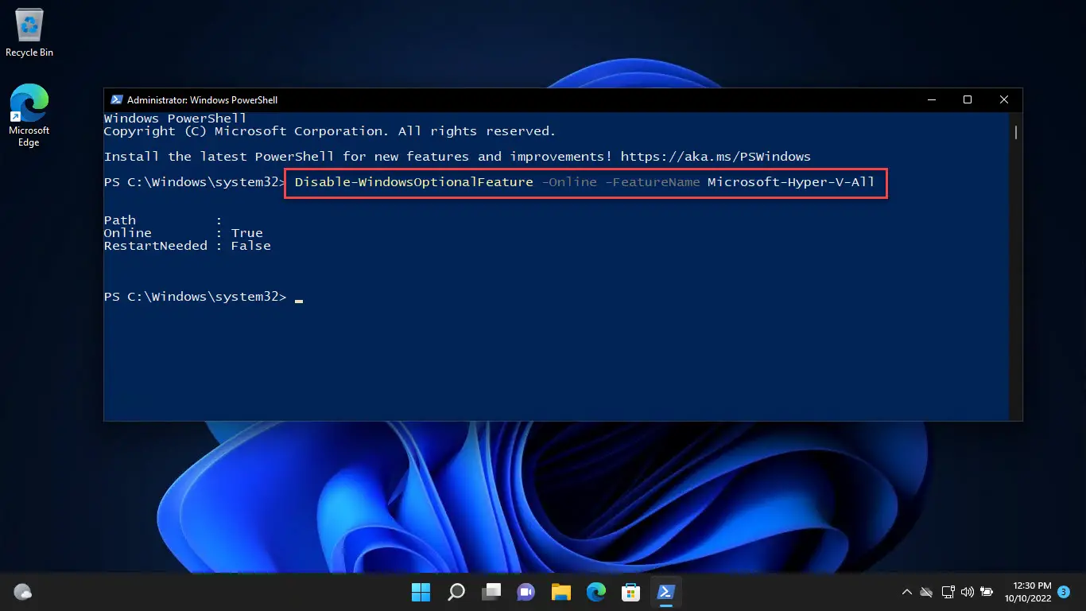This screenshot has height=611, width=1086.
Task: Minimize the PowerShell window
Action: coord(931,100)
